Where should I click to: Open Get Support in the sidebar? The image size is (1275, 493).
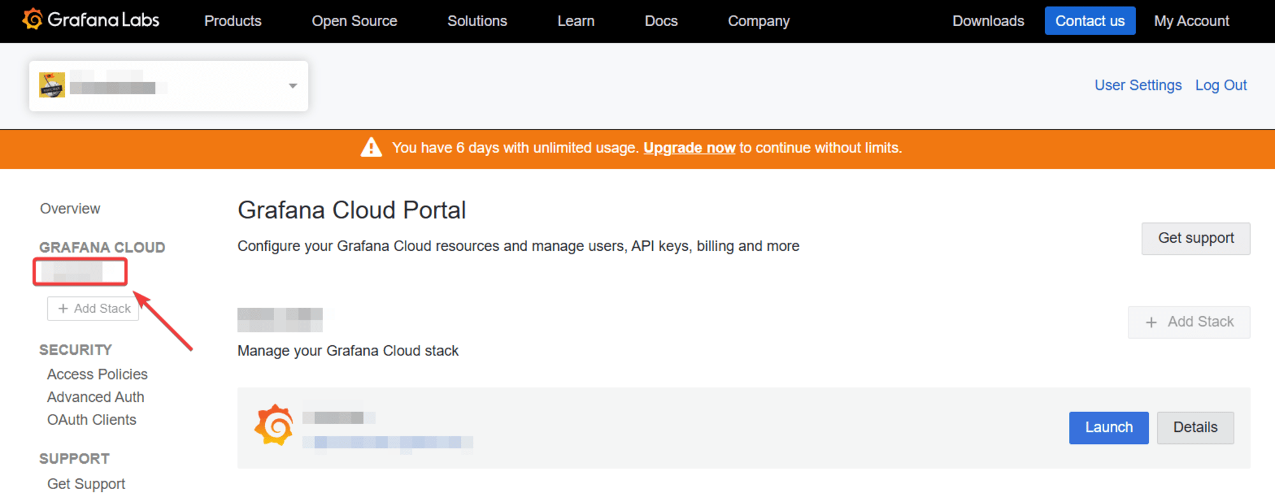click(86, 484)
